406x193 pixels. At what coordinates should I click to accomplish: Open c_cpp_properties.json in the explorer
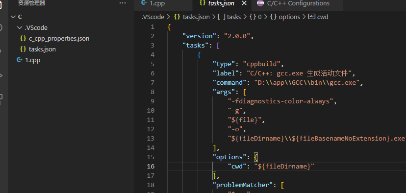[x=59, y=39]
